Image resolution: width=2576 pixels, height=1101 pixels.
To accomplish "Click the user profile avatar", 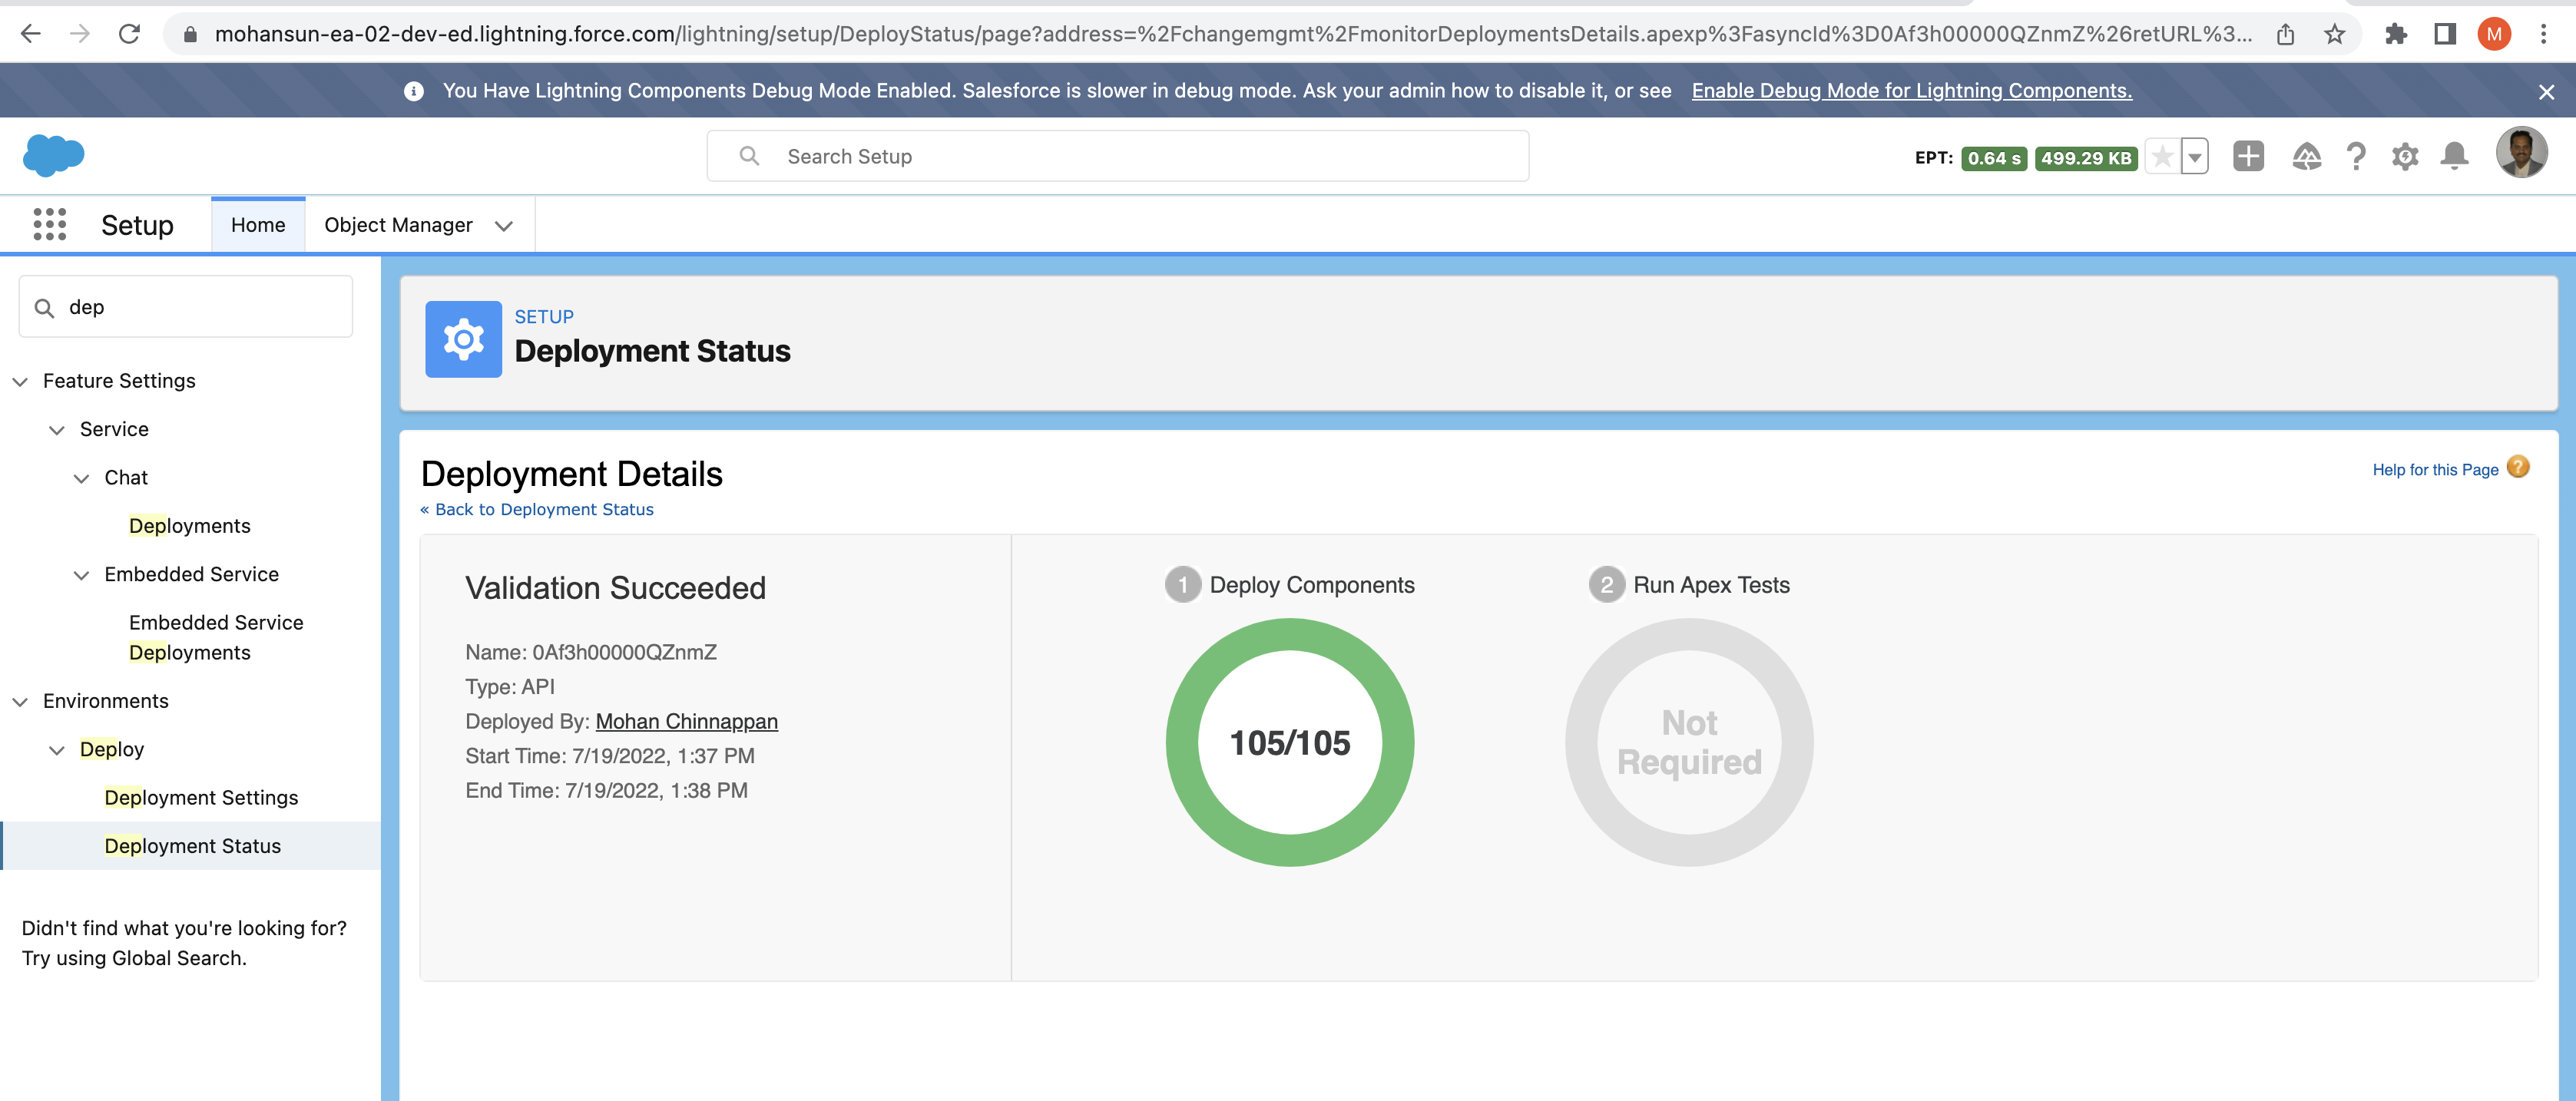I will tap(2521, 153).
